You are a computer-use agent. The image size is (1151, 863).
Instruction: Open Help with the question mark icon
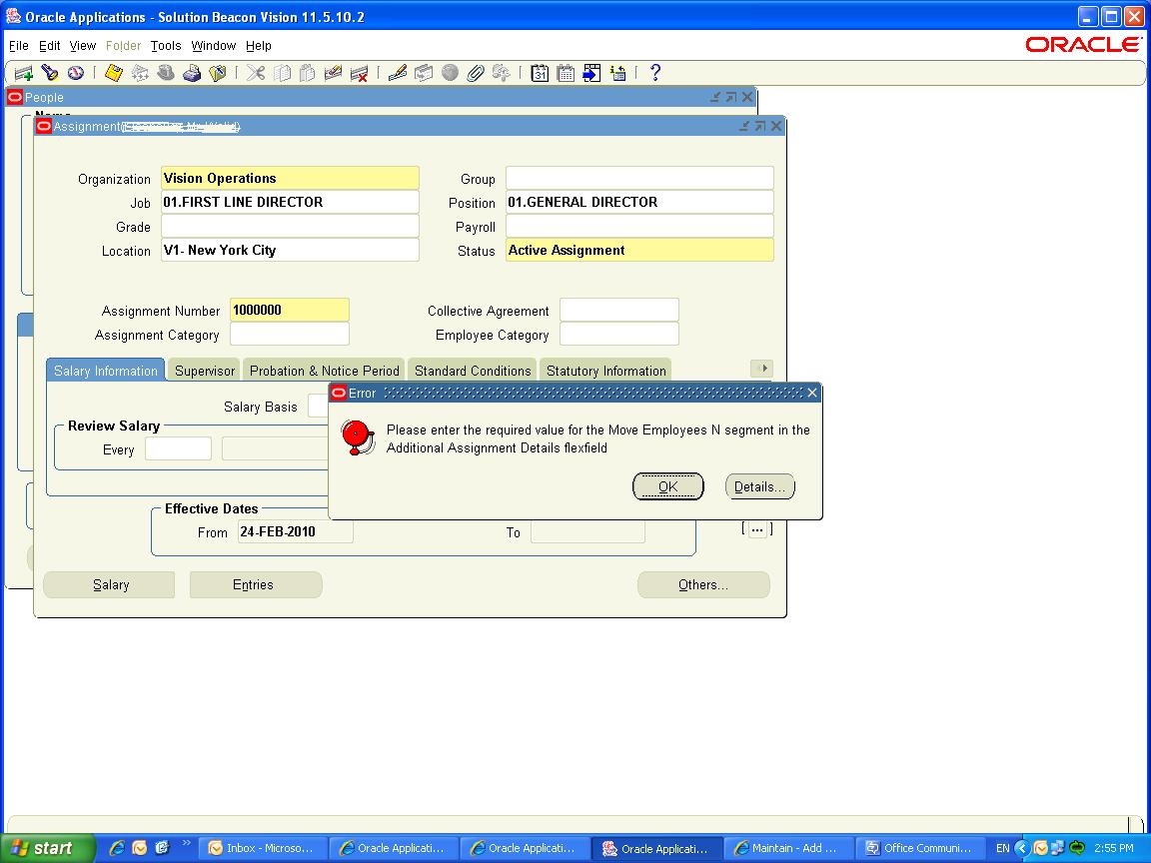point(655,73)
